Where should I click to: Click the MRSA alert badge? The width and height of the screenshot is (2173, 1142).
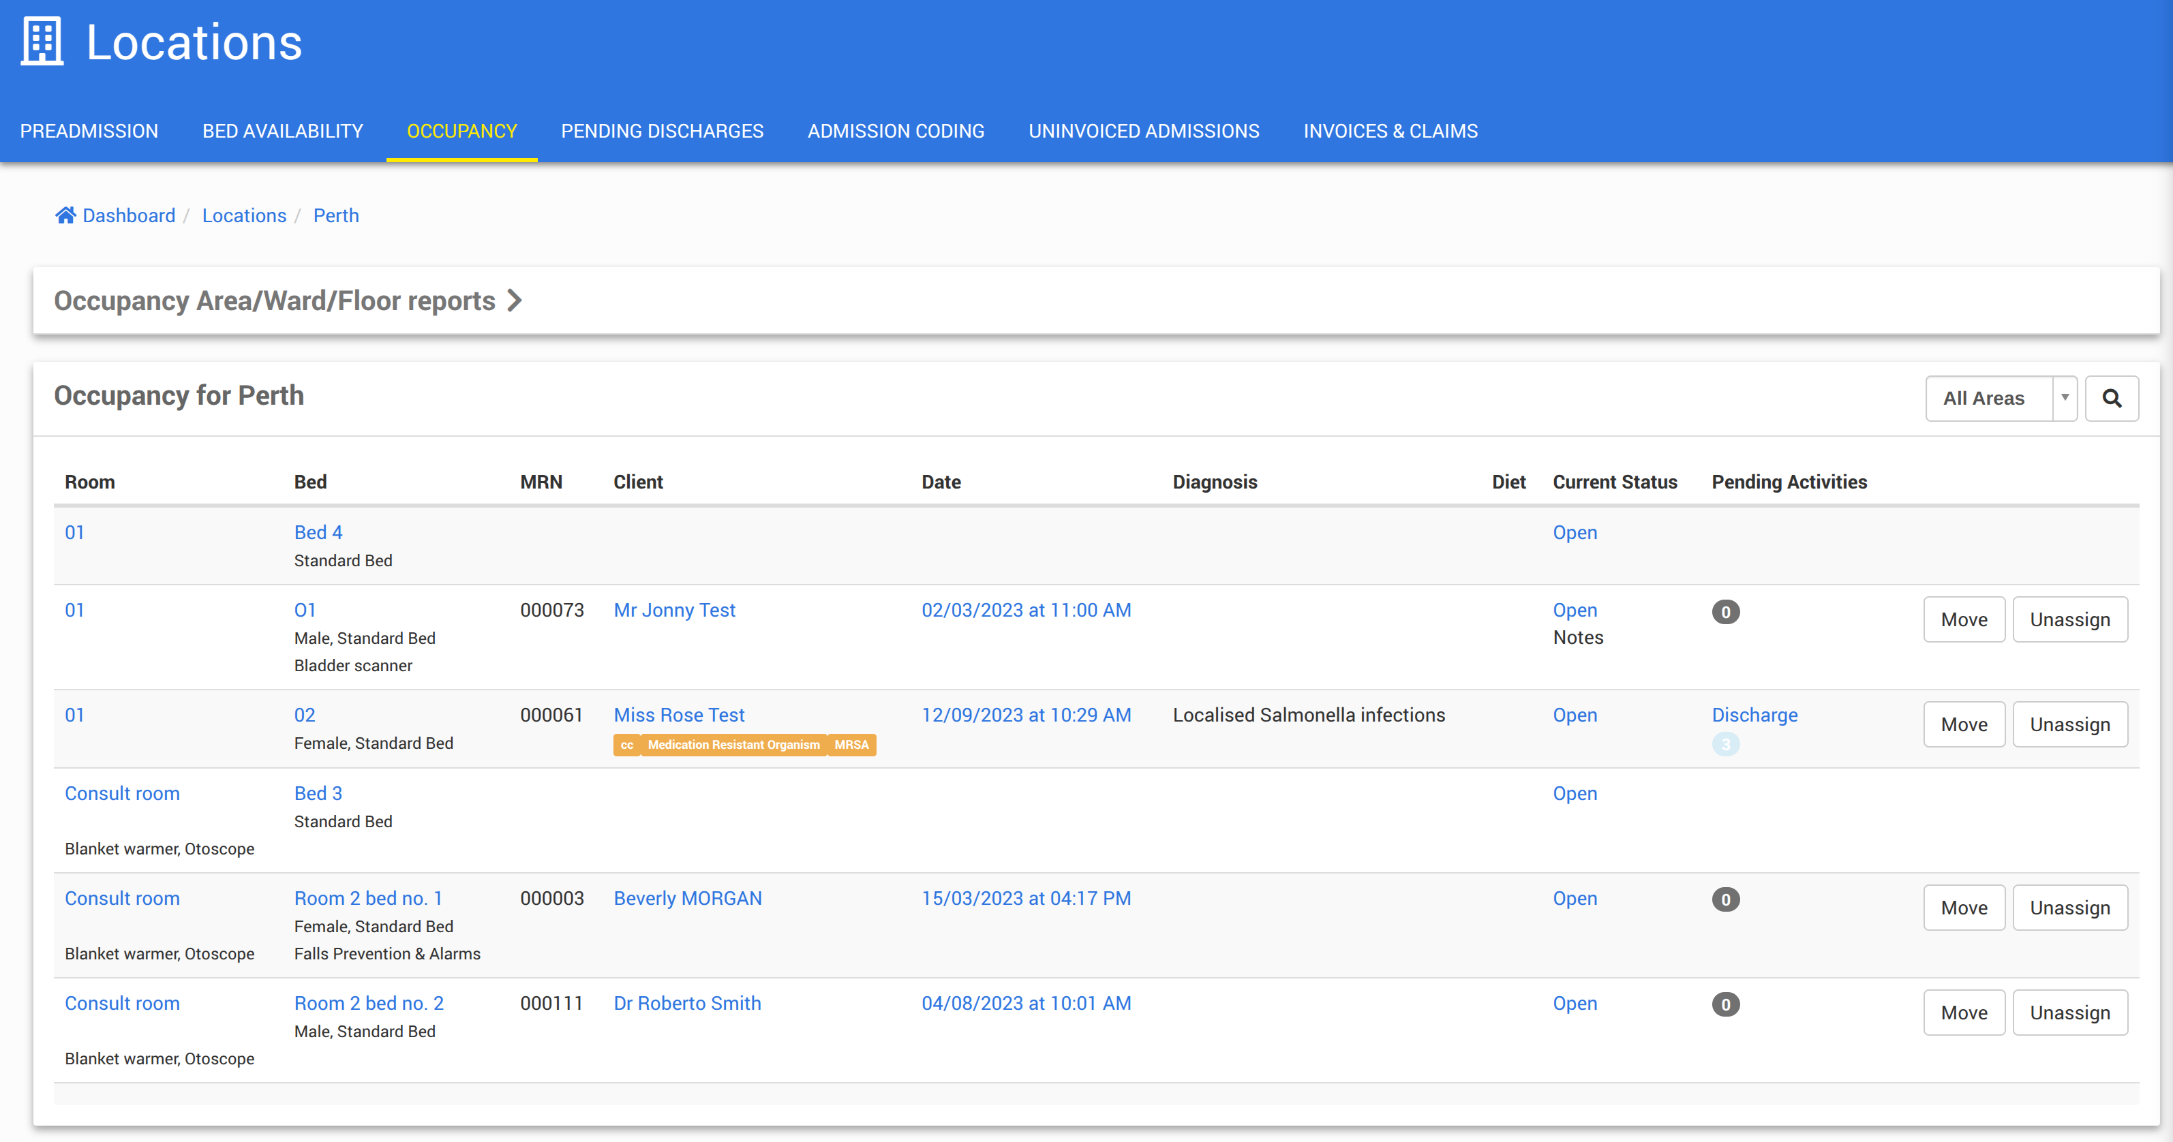tap(851, 745)
